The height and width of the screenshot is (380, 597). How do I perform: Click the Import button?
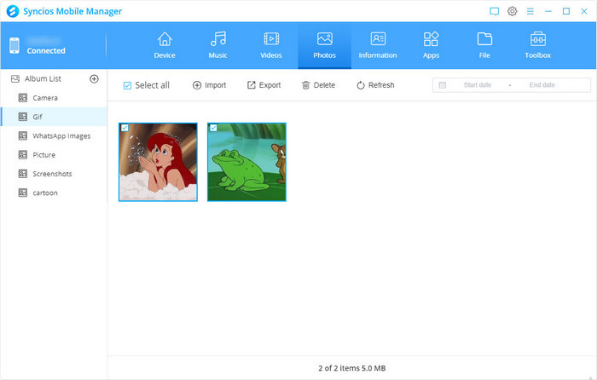210,85
